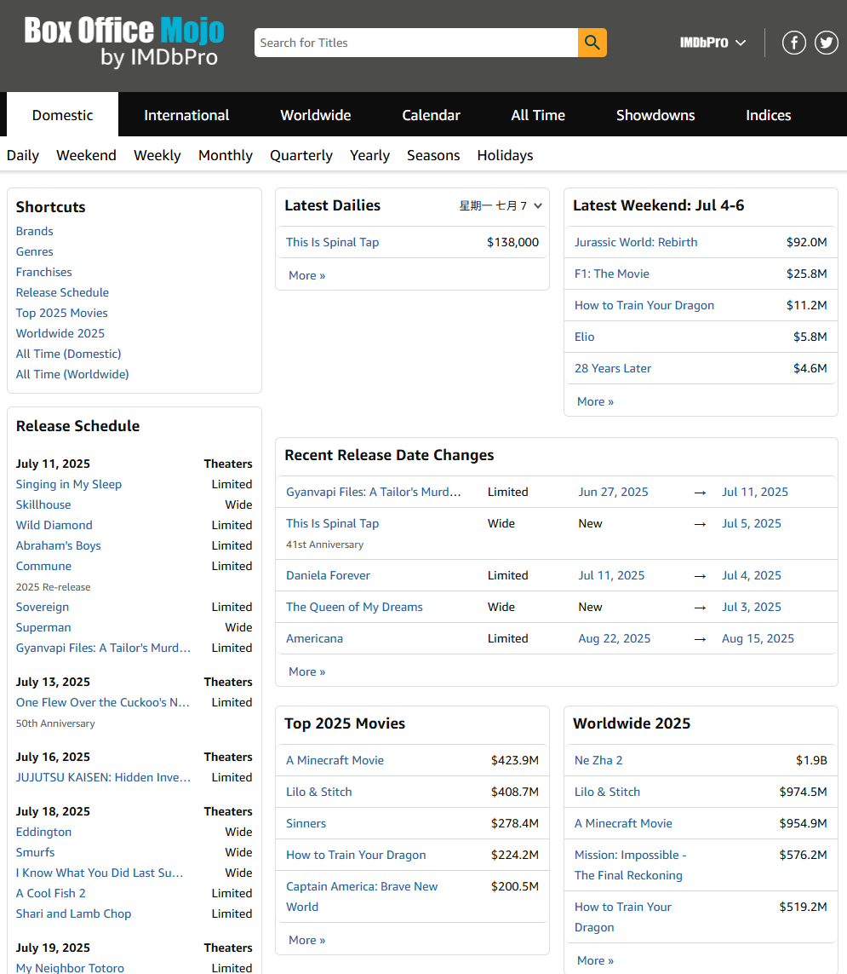Open Captain America: Brave New World link
The width and height of the screenshot is (847, 974).
click(x=362, y=896)
